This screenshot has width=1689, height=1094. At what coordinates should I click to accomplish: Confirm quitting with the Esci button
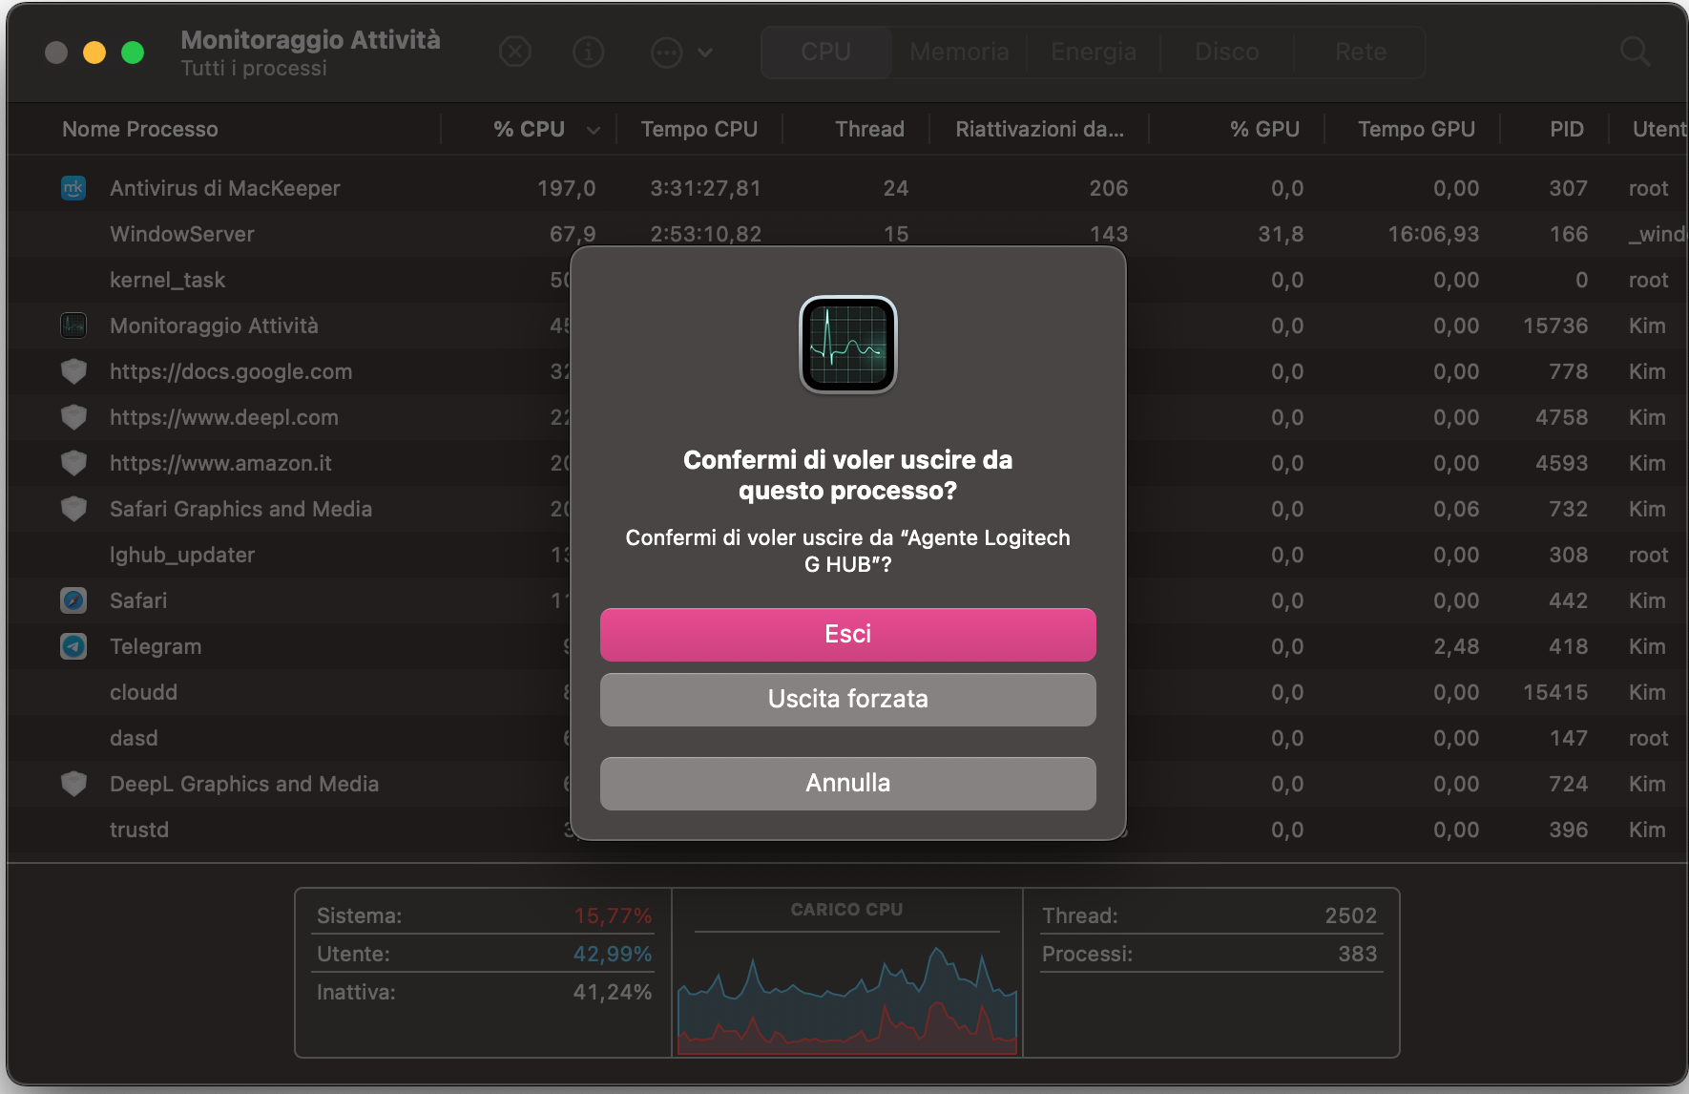(848, 635)
